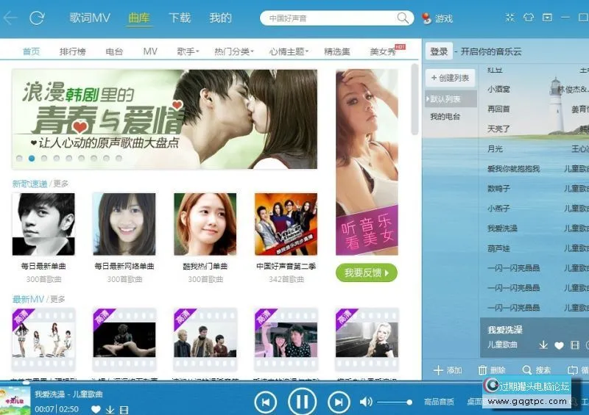
Task: Open the 酷我热门单曲 playlist thumbnail
Action: [x=205, y=224]
